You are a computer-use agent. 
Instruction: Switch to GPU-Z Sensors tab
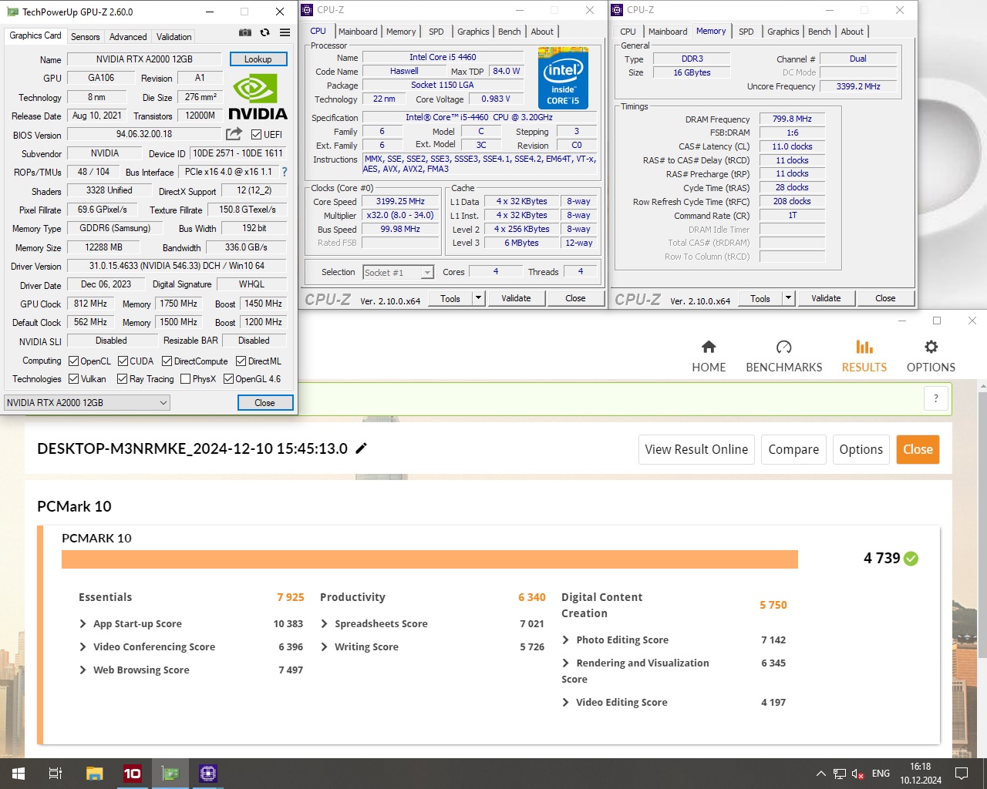[x=85, y=36]
